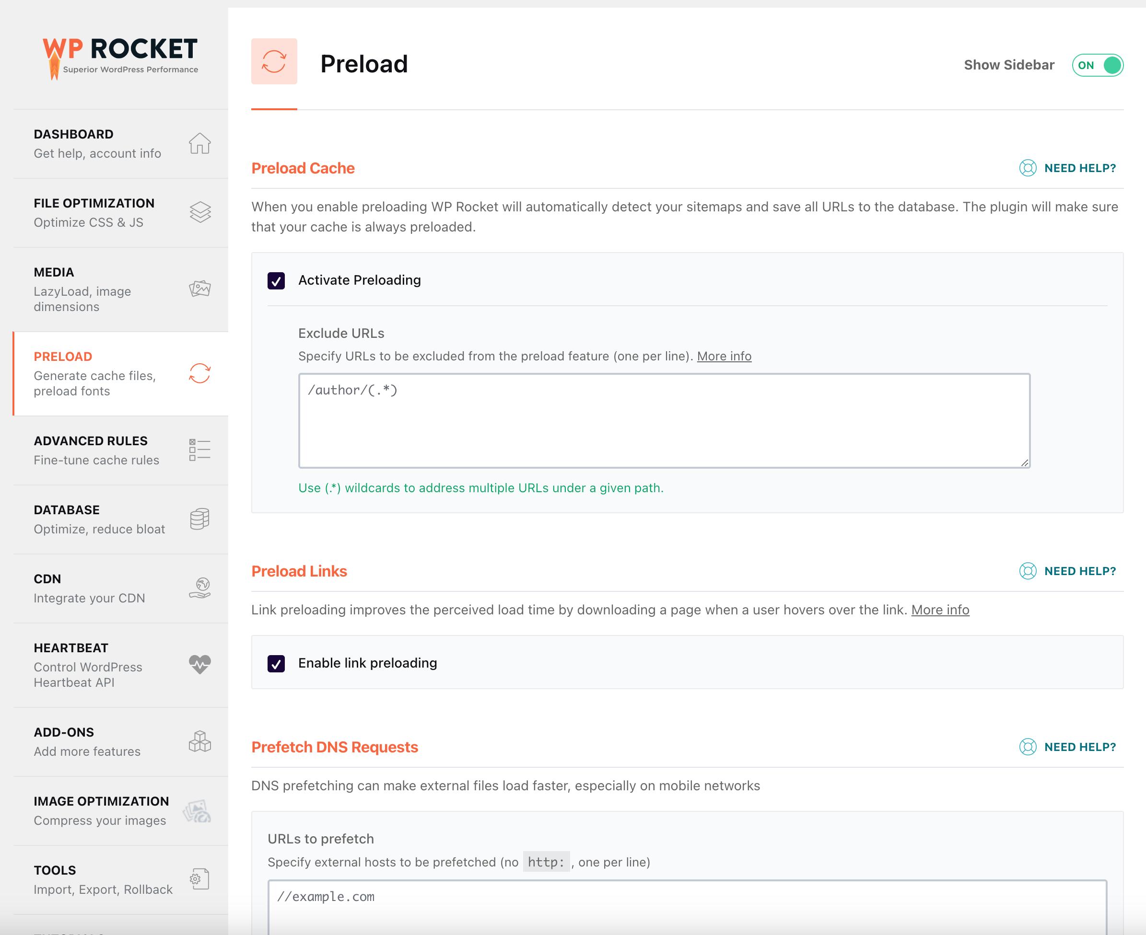Click the Preload page title

point(364,64)
